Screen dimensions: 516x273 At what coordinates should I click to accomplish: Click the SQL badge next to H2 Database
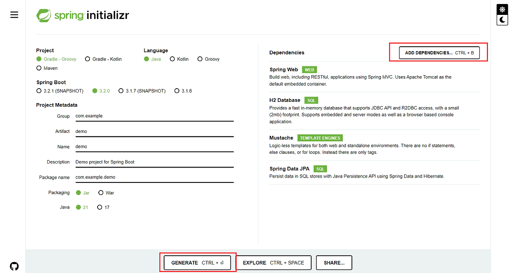click(312, 100)
